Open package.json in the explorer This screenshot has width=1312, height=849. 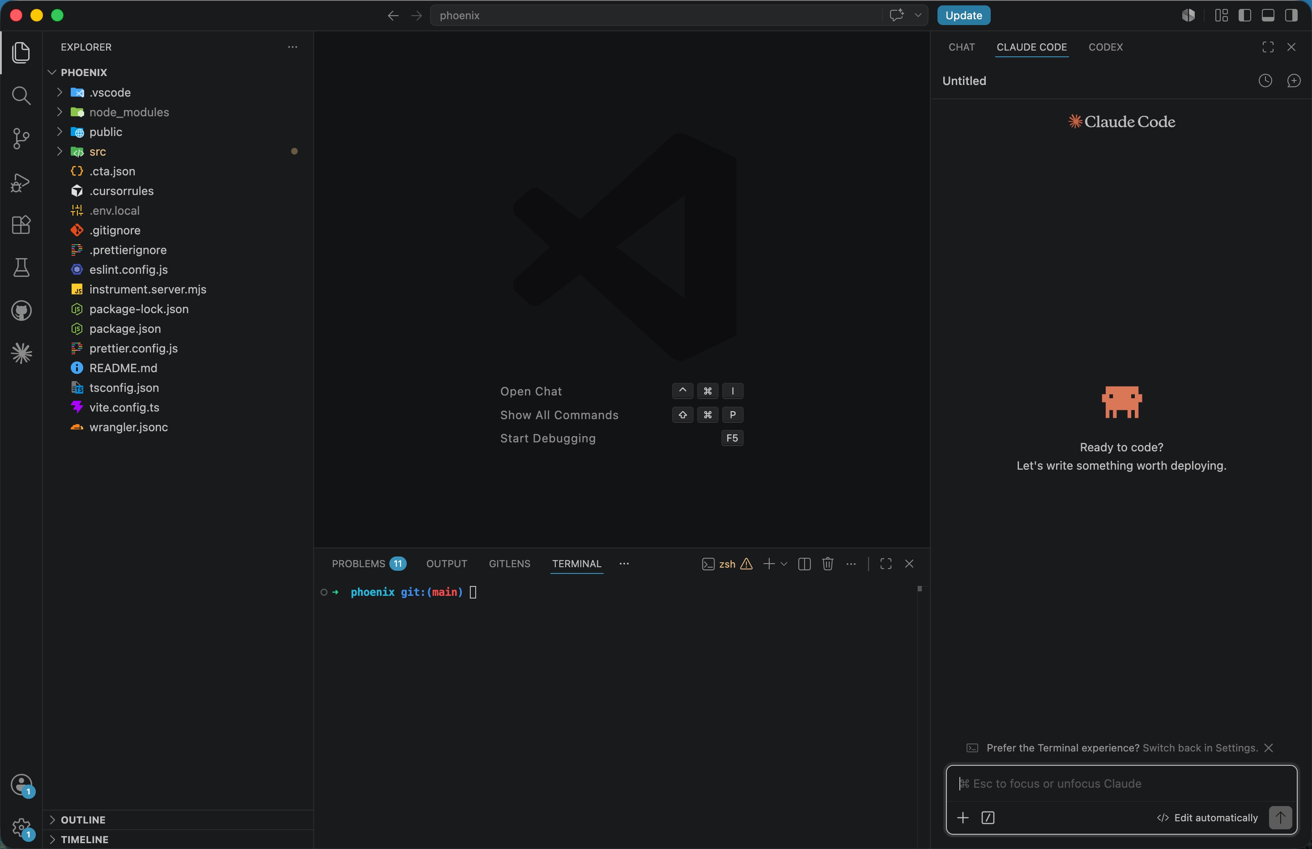tap(124, 328)
